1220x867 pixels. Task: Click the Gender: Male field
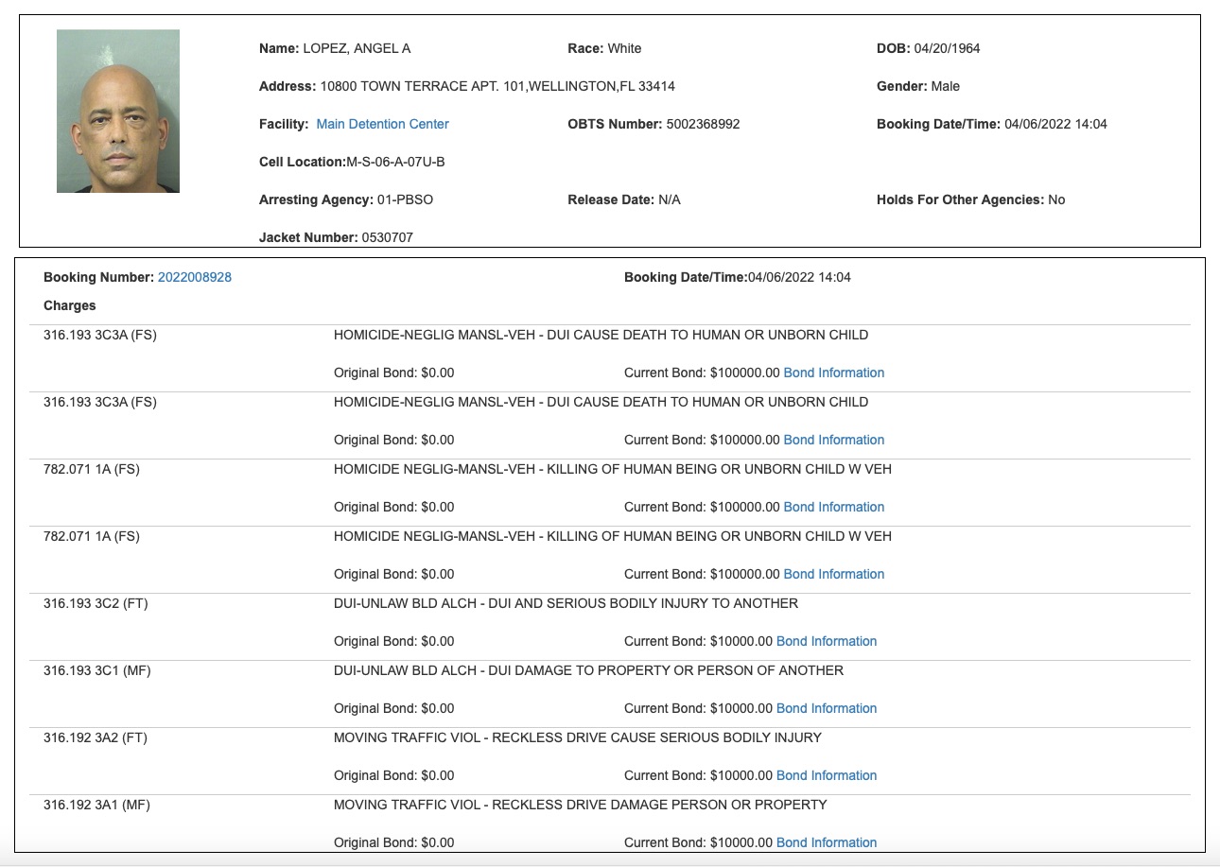pos(918,86)
